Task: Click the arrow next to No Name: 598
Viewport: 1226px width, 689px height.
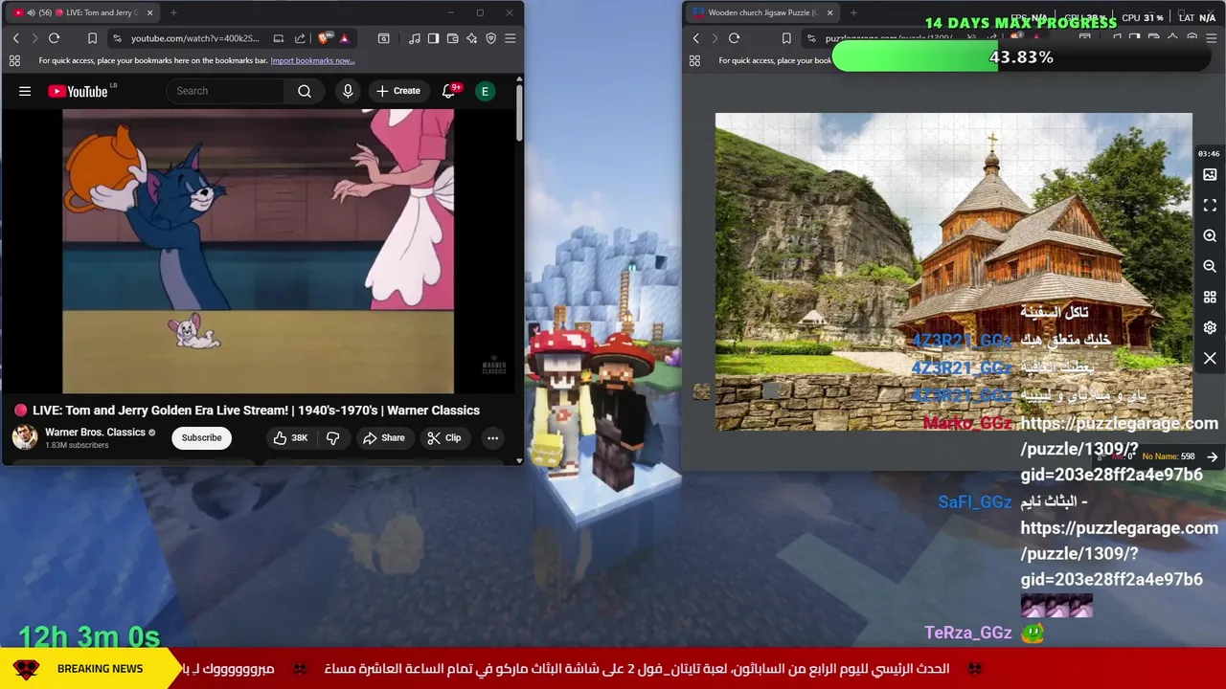Action: 1212,457
